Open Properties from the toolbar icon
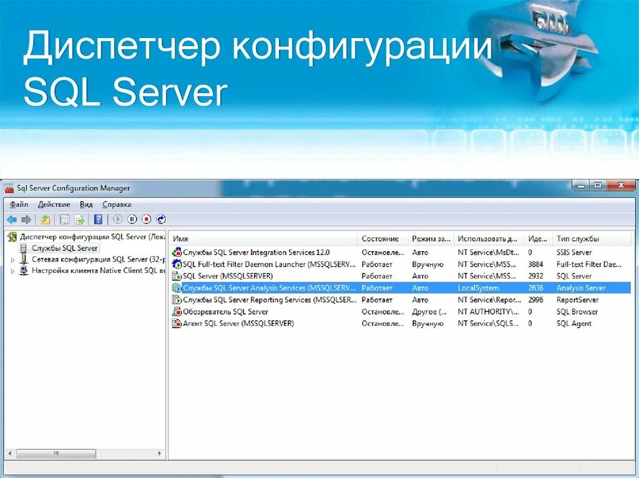Screen dimensions: 639x478 (64, 220)
